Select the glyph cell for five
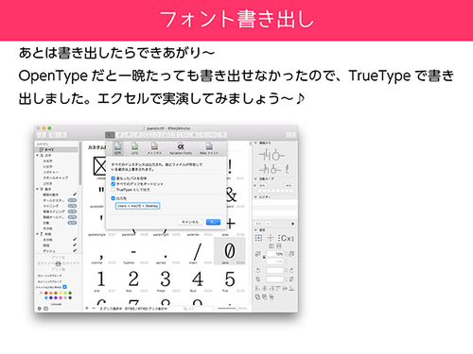Screen dimensions: 473x354 [x=230, y=279]
